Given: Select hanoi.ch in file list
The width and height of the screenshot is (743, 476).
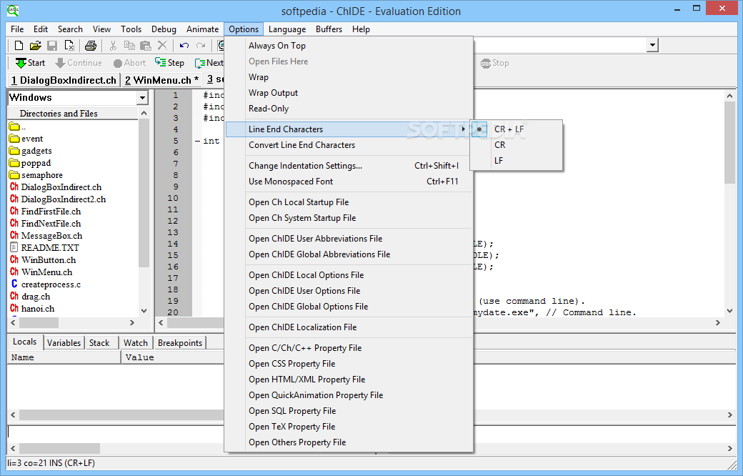Looking at the screenshot, I should pos(31,309).
